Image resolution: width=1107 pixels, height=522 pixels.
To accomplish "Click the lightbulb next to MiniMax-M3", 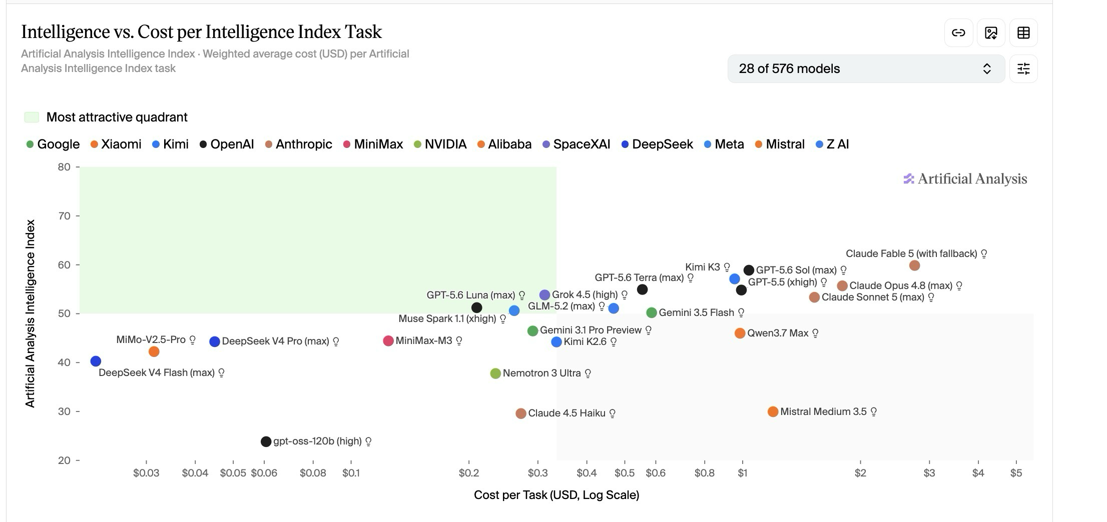I will (x=459, y=341).
